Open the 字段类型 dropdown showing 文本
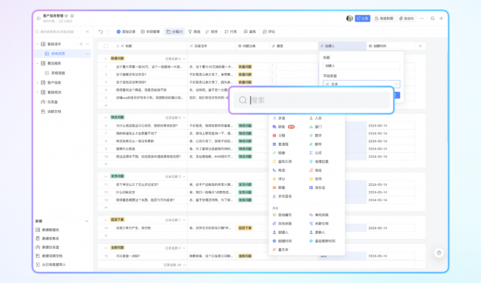481x283 pixels. pos(361,84)
